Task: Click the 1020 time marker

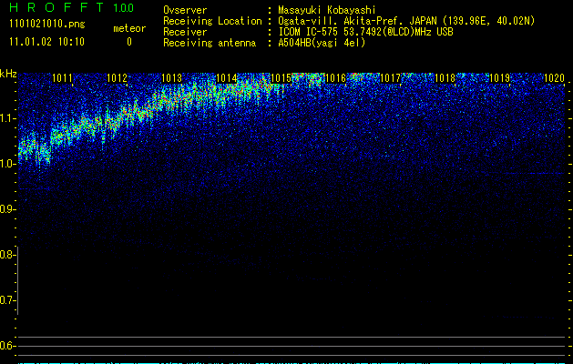Action: [555, 77]
